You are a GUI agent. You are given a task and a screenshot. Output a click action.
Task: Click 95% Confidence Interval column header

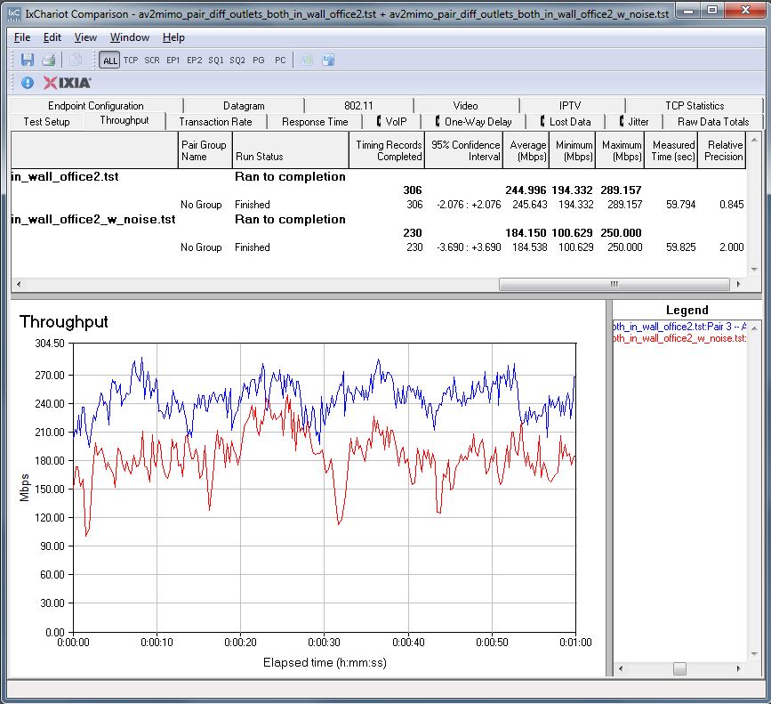tap(463, 150)
